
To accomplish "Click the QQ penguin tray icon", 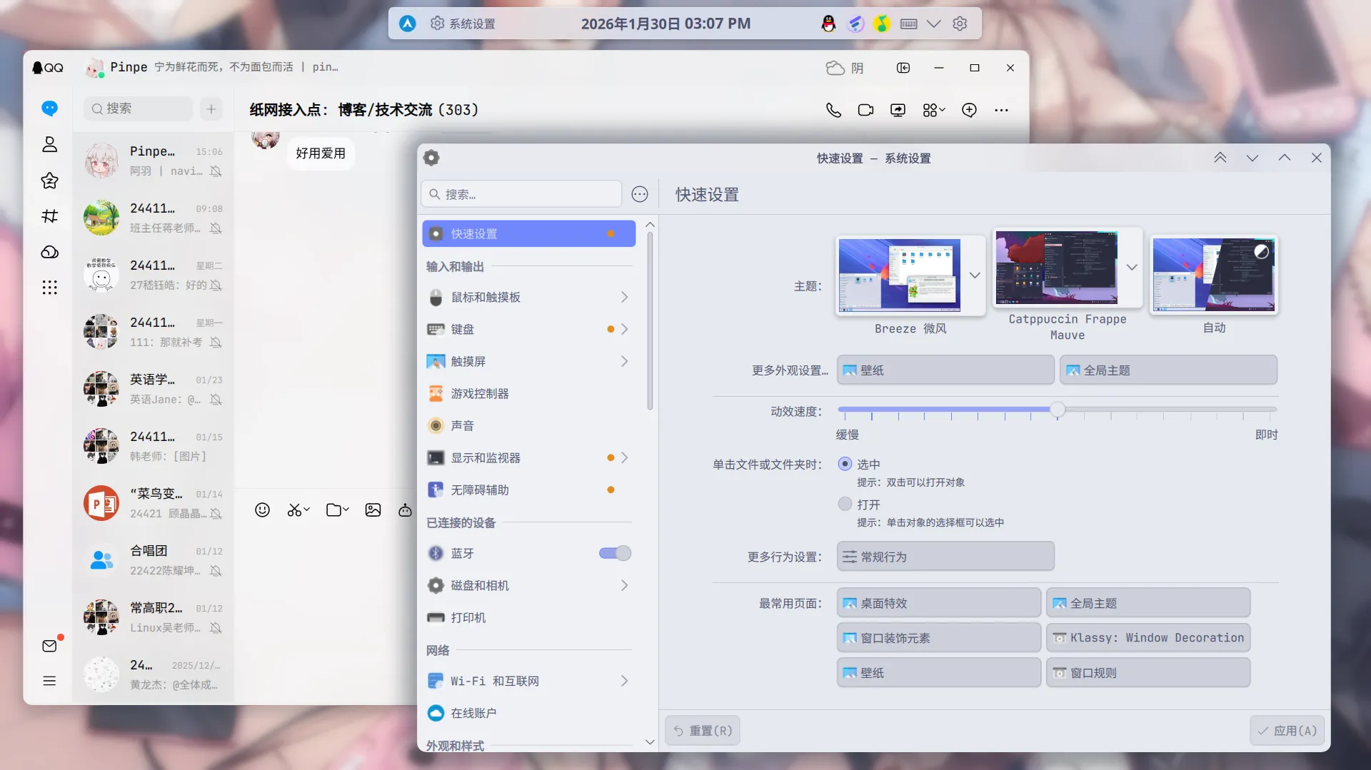I will click(828, 24).
